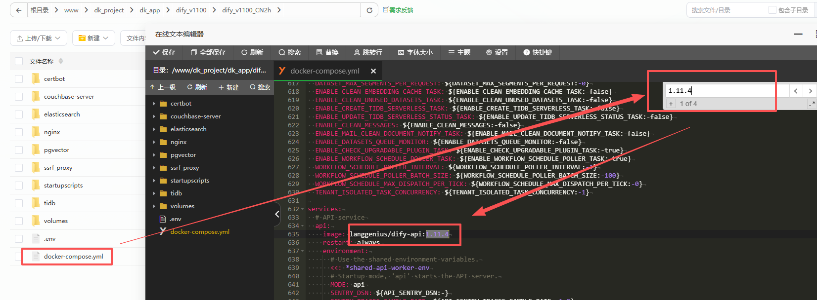Open the keyboard shortcuts help icon
The width and height of the screenshot is (817, 300).
pos(527,52)
